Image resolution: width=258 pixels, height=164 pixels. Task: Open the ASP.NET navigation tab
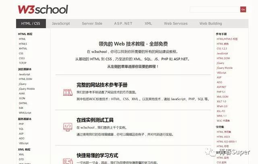[x=123, y=23]
